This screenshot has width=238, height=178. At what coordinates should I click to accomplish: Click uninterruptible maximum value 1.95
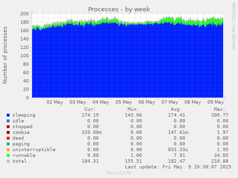pyautogui.click(x=223, y=150)
